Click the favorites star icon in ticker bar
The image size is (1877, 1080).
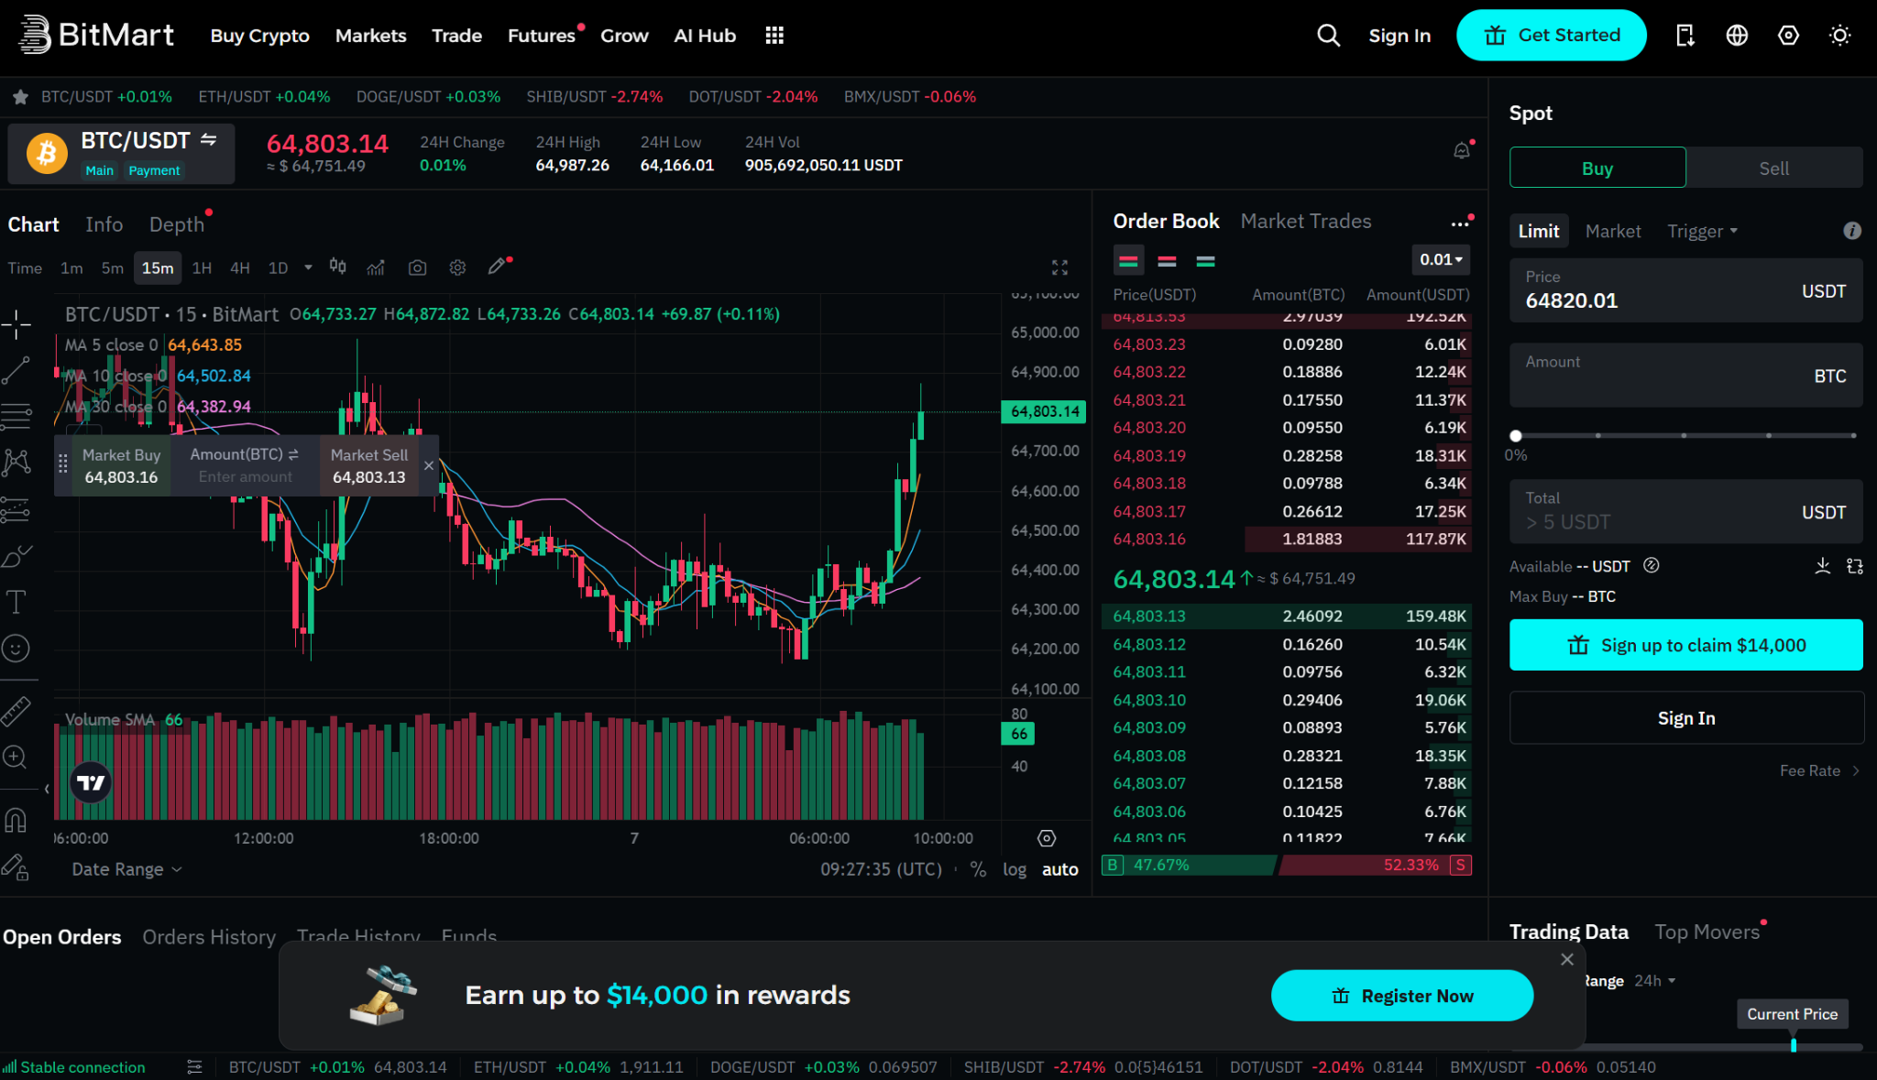[20, 97]
